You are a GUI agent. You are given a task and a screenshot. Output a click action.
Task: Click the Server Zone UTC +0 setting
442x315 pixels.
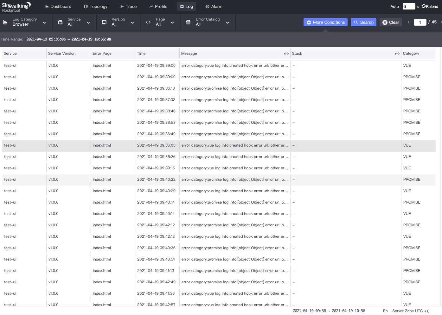point(411,311)
